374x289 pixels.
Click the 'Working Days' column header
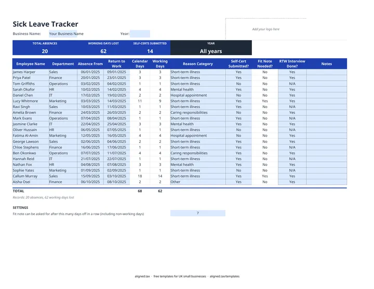coord(160,64)
